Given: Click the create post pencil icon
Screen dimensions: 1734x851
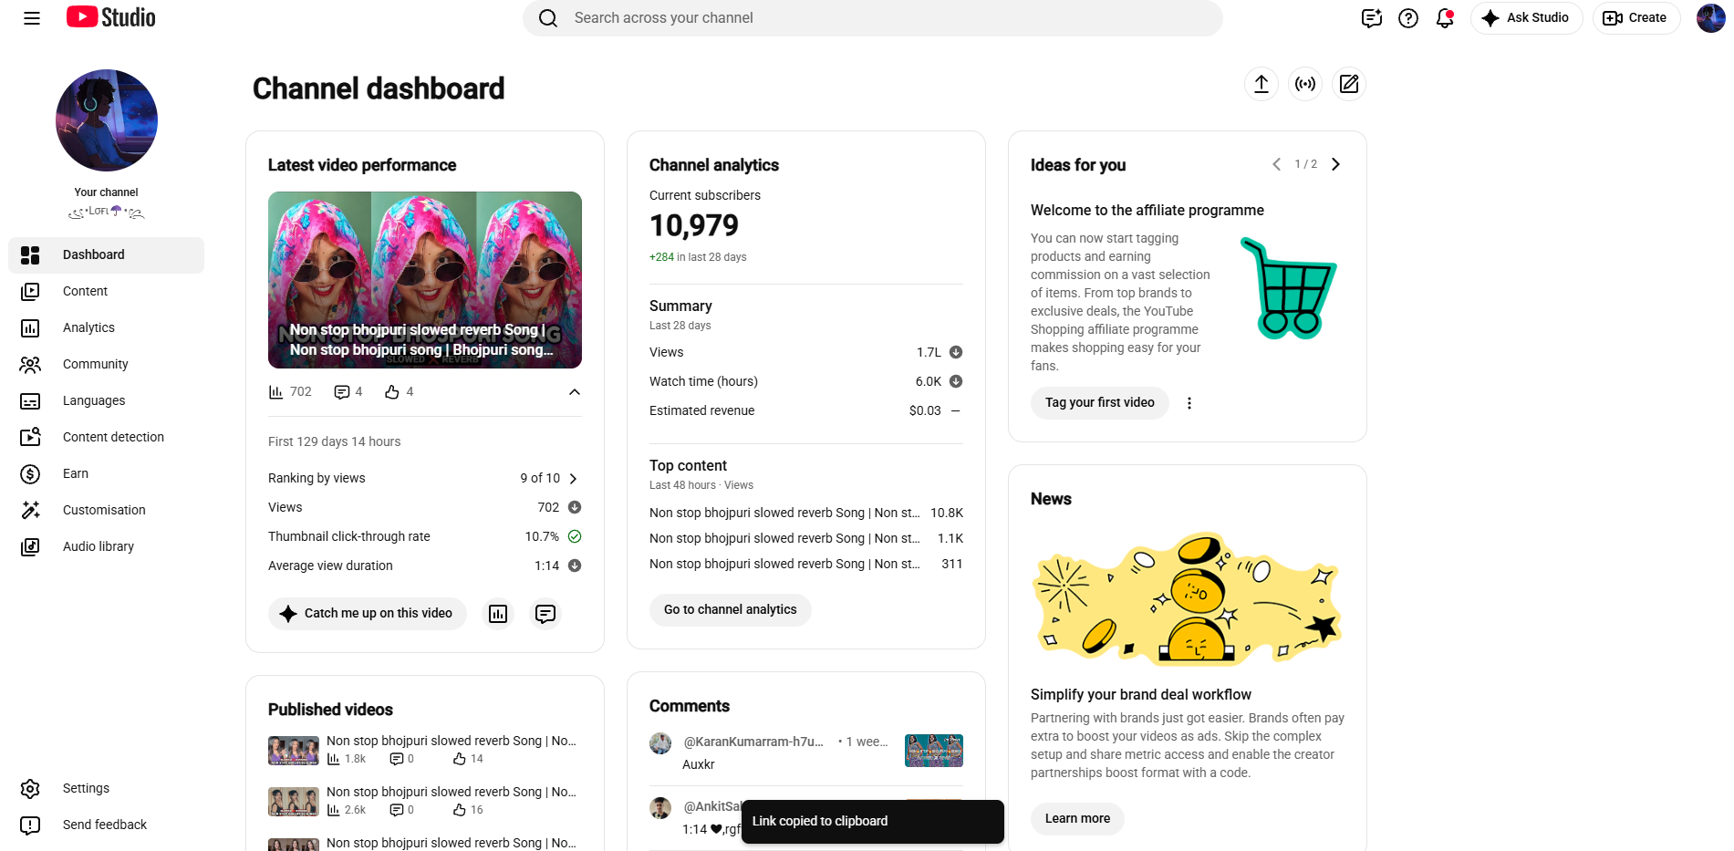Looking at the screenshot, I should point(1349,84).
